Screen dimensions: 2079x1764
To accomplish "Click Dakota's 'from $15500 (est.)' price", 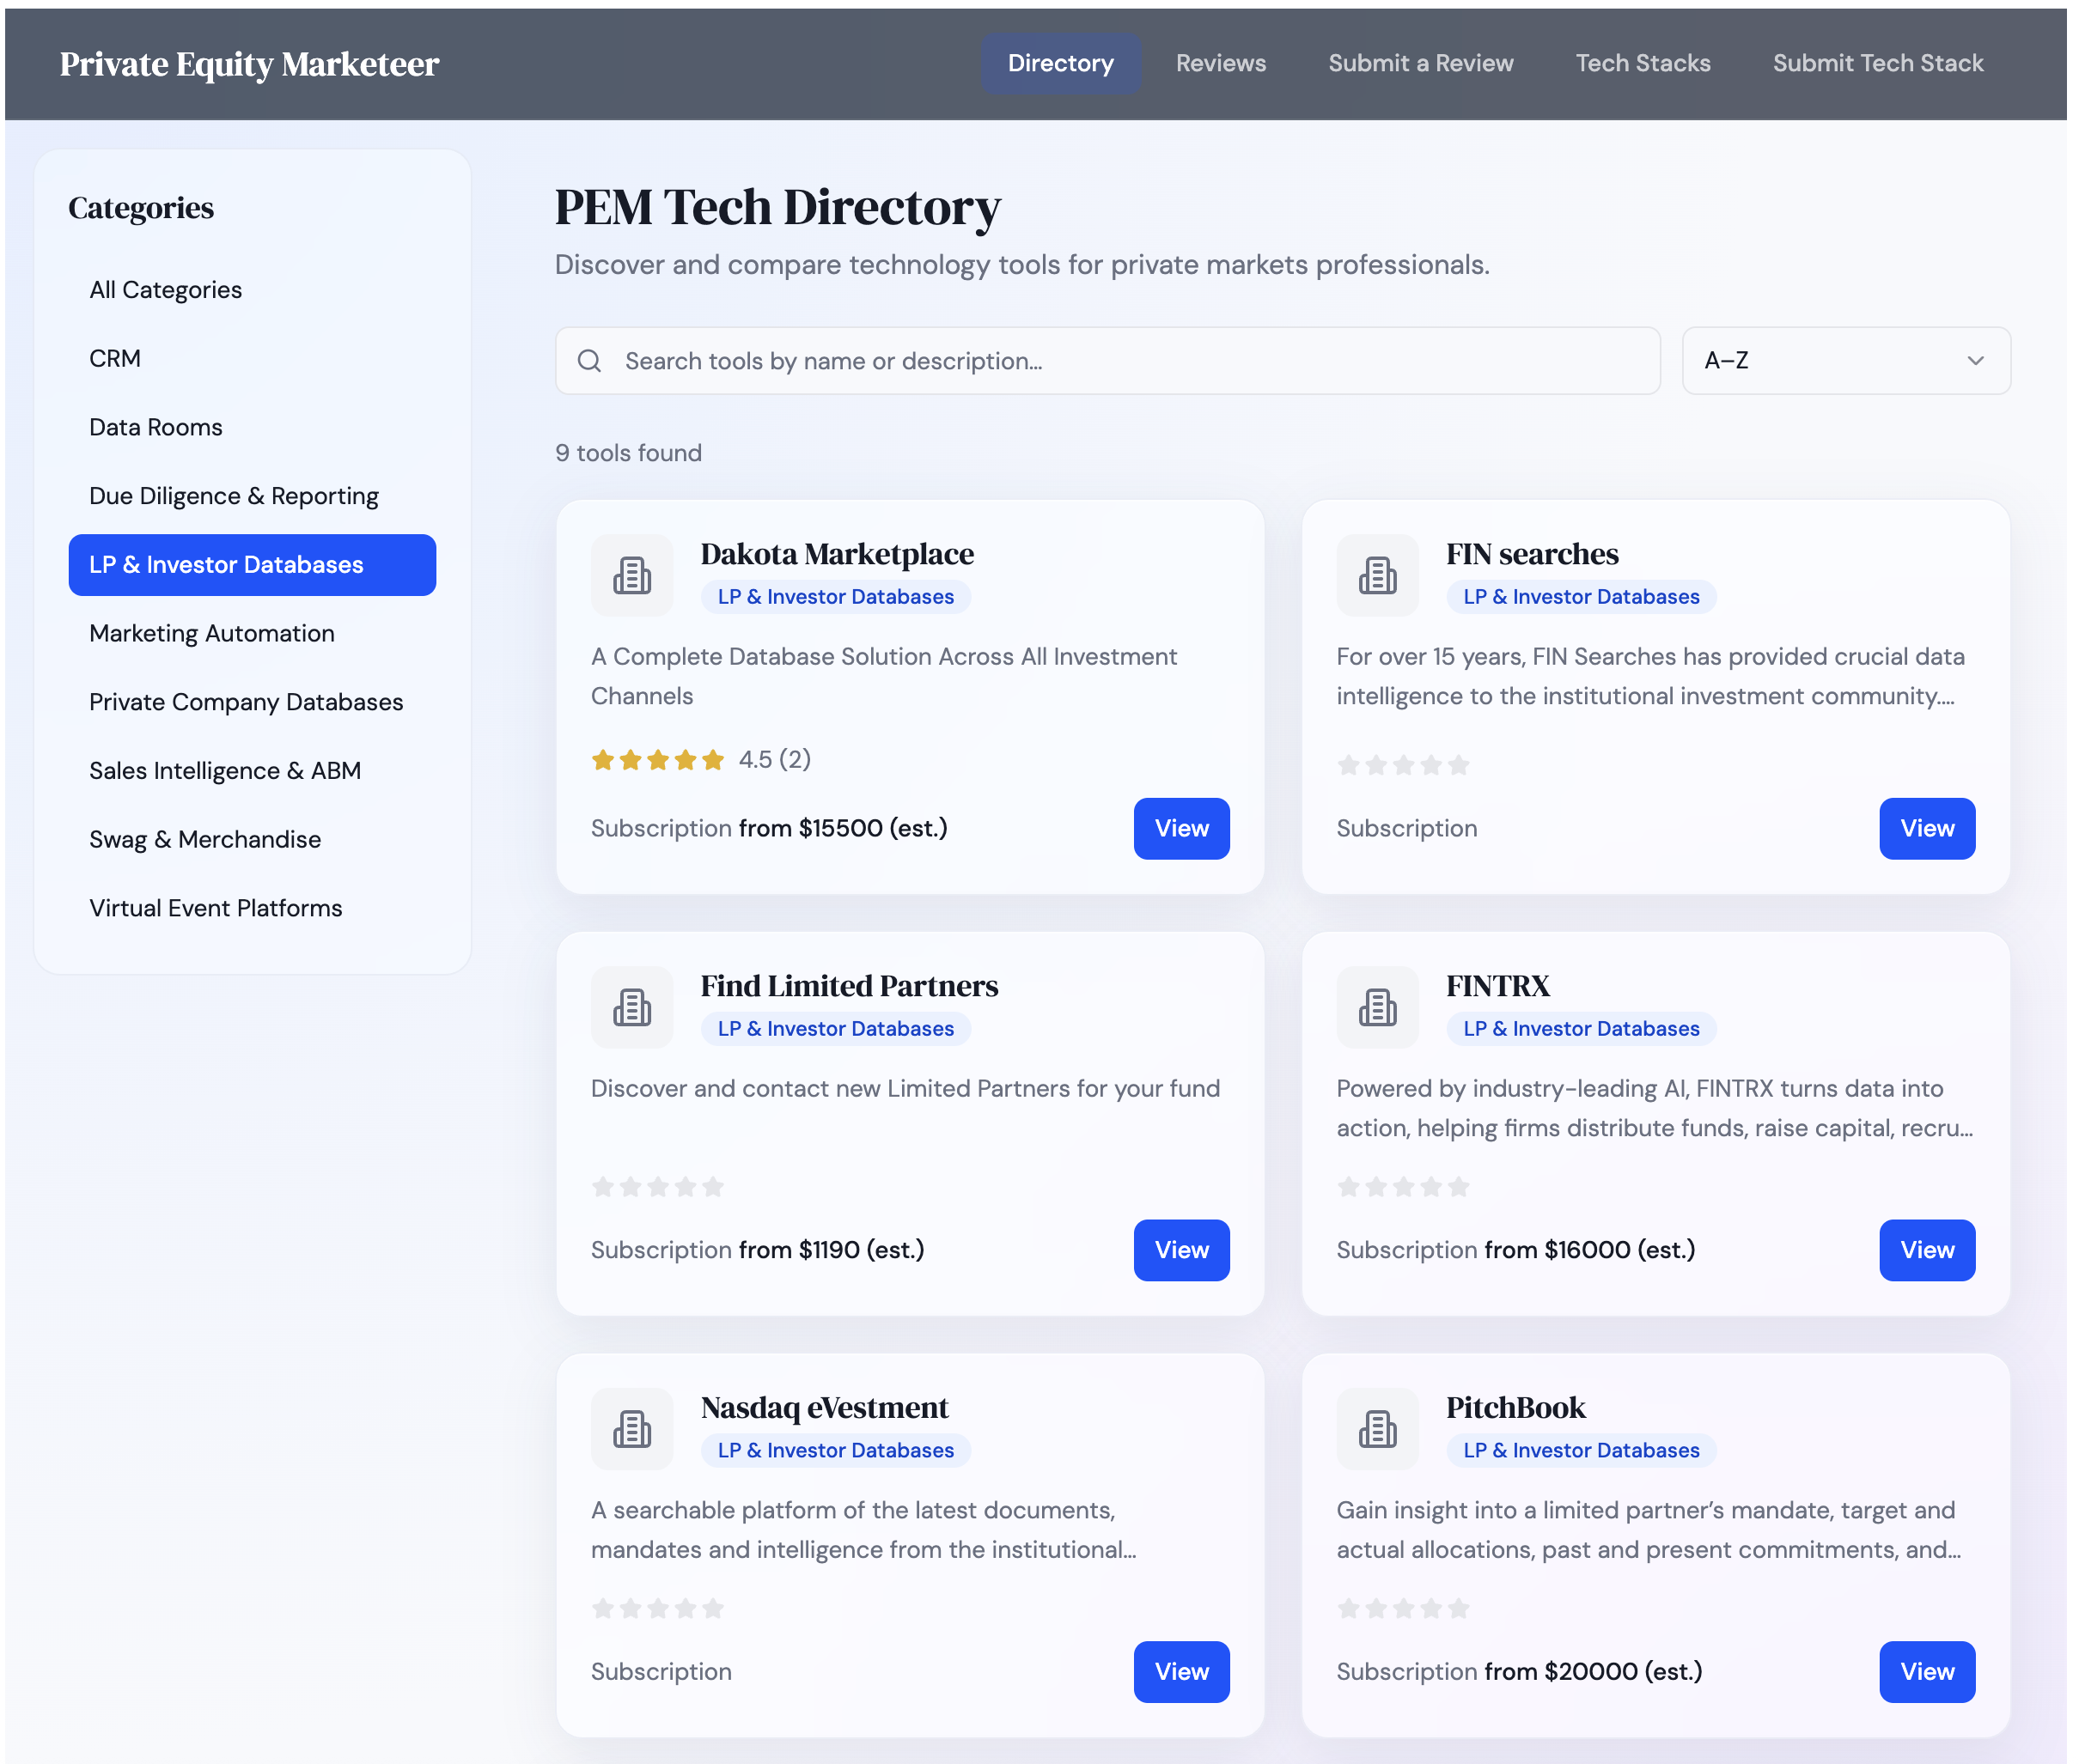I will pos(843,829).
